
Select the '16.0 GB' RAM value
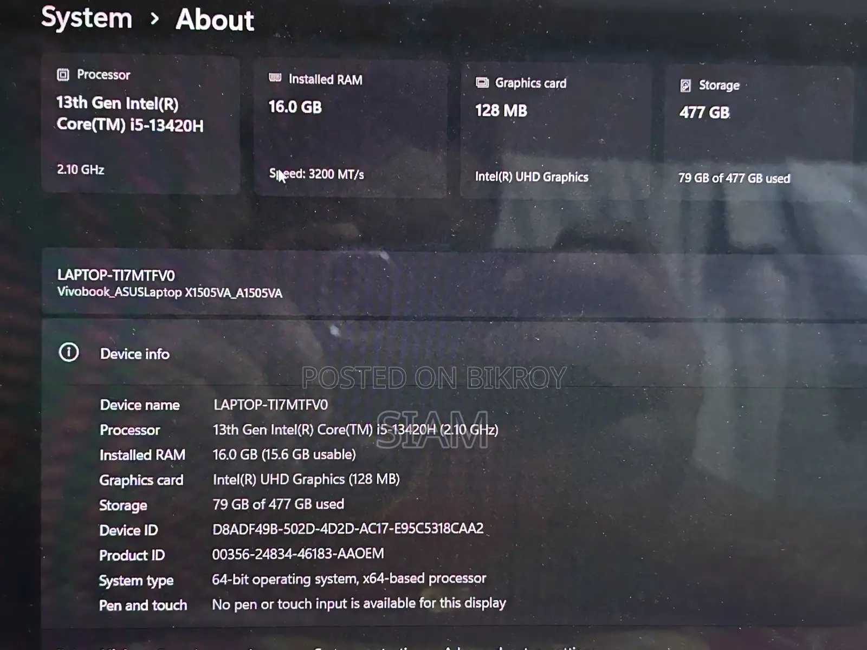[295, 107]
